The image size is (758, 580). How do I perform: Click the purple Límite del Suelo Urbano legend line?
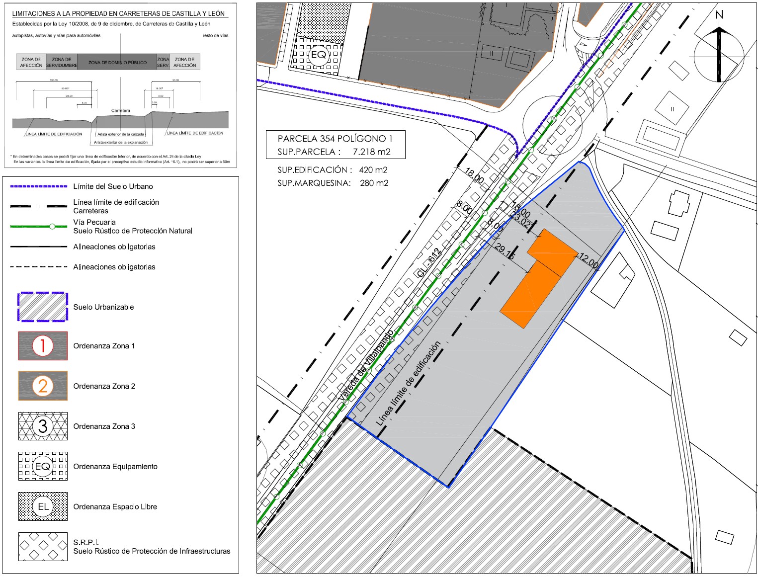39,186
